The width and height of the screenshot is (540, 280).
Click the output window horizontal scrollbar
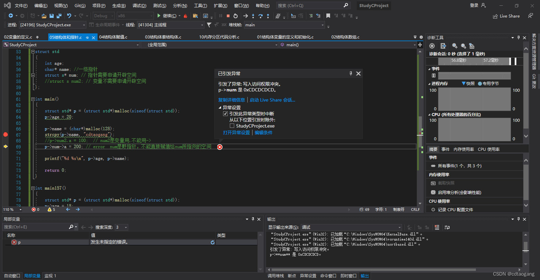point(374,270)
